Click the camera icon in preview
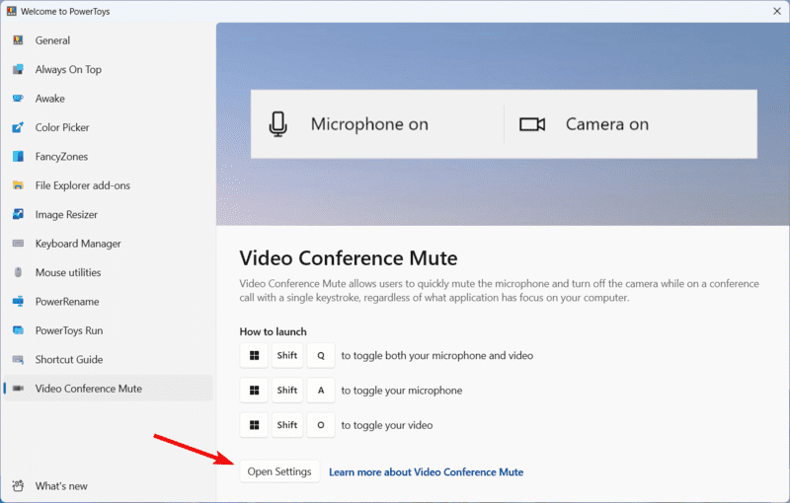This screenshot has height=503, width=790. pyautogui.click(x=532, y=124)
